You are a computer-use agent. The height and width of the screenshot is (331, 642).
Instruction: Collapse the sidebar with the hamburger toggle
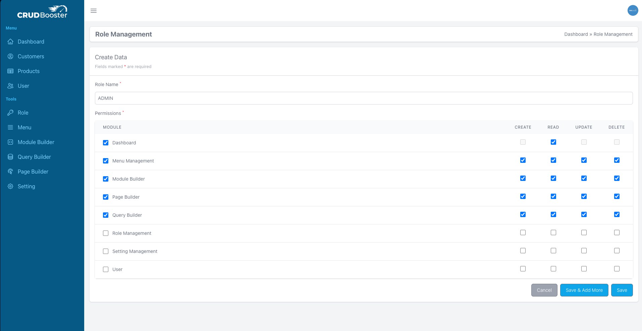94,11
